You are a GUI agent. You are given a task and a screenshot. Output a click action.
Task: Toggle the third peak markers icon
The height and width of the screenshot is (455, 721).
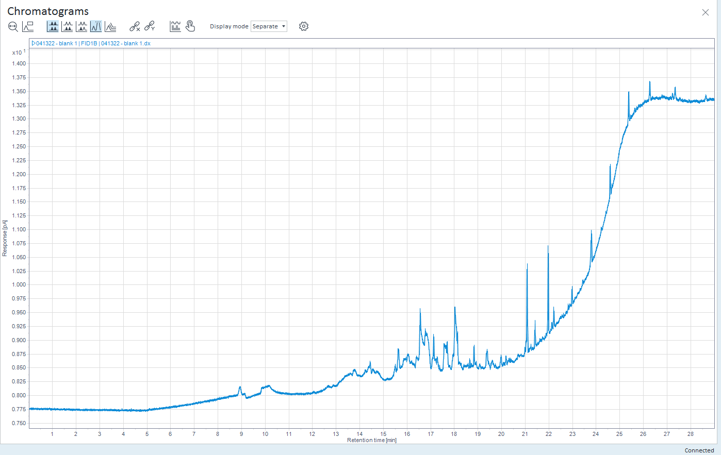coord(81,26)
